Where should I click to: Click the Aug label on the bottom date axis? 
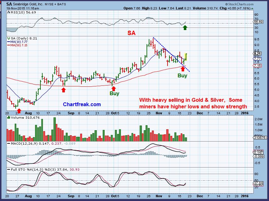pyautogui.click(x=28, y=196)
